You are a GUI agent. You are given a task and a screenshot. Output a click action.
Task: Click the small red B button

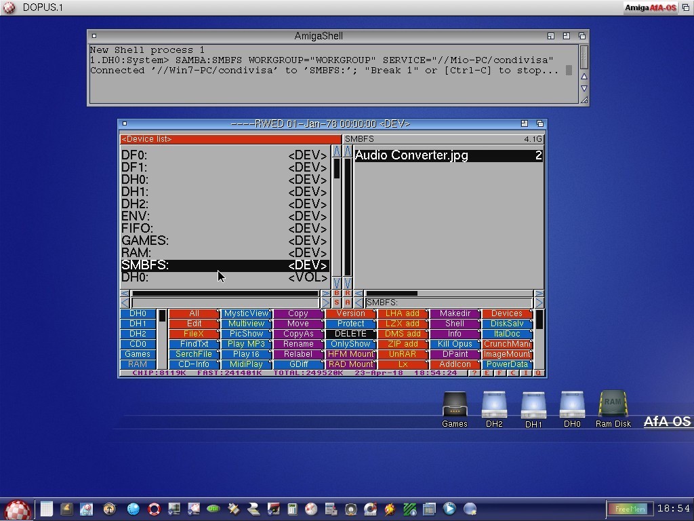point(337,294)
